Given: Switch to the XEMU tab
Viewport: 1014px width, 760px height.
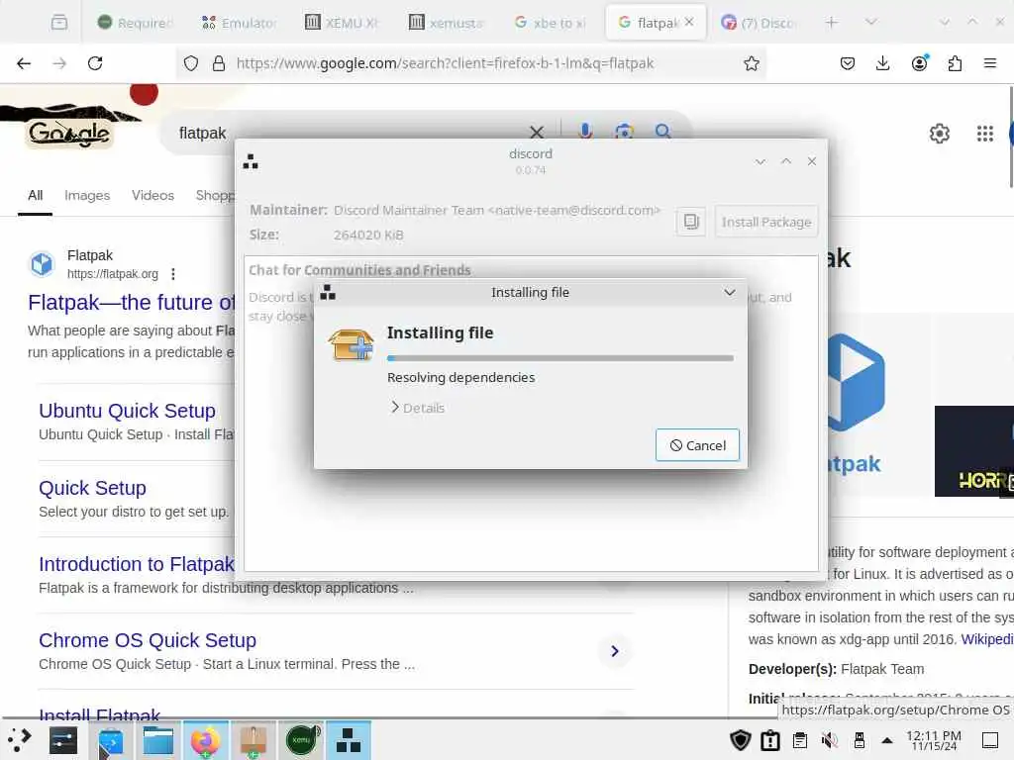Looking at the screenshot, I should coord(343,23).
